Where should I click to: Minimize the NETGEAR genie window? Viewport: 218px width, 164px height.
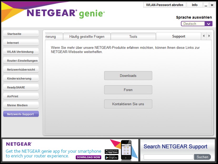tap(206, 5)
